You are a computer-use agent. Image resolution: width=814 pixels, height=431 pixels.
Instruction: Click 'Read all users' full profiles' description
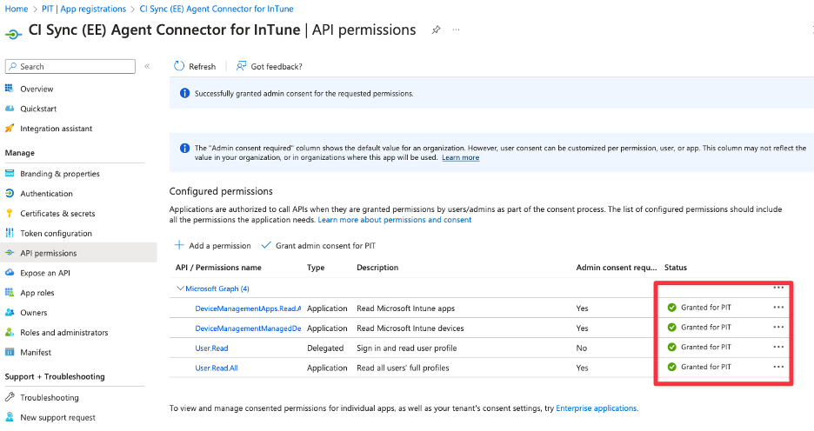(403, 368)
